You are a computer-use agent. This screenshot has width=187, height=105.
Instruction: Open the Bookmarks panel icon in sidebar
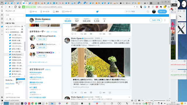click(x=2, y=11)
